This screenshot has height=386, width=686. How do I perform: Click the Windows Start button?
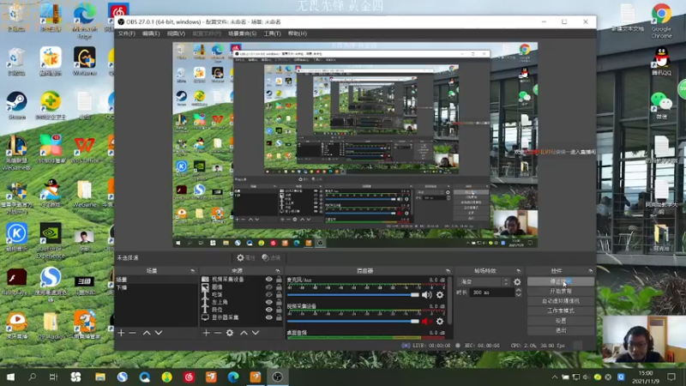[10, 377]
